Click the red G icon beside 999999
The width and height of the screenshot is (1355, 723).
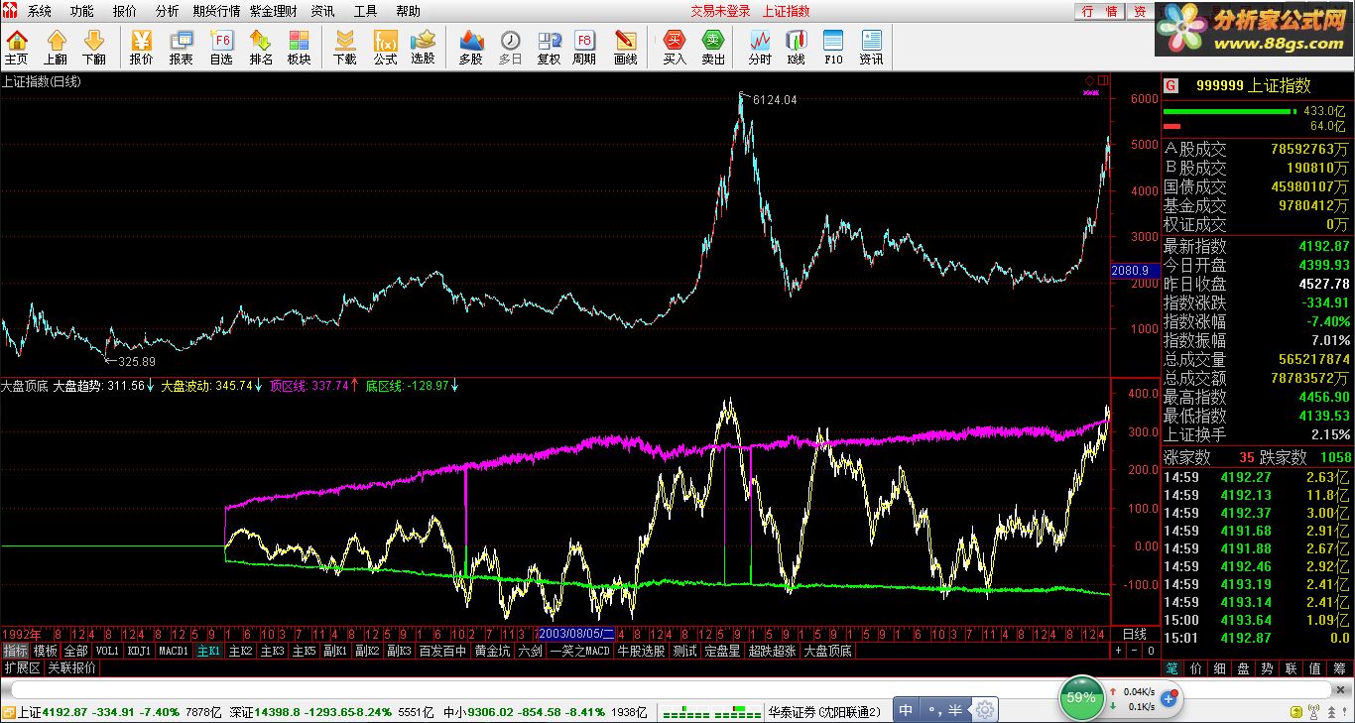1170,85
